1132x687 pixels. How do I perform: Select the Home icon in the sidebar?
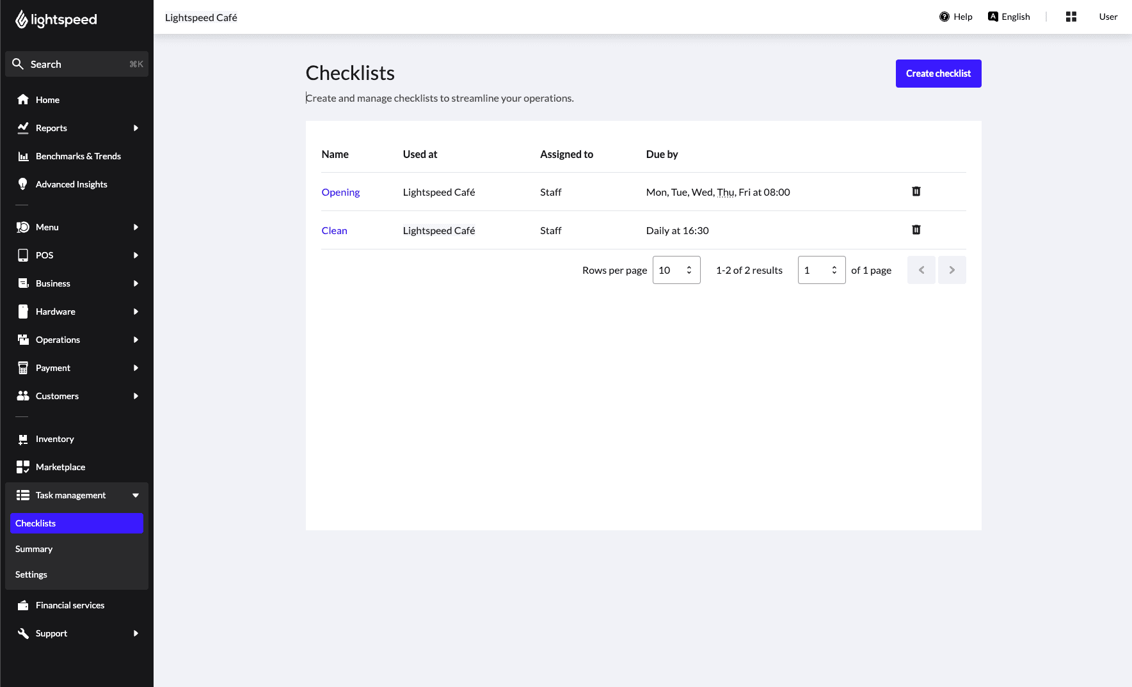[23, 100]
